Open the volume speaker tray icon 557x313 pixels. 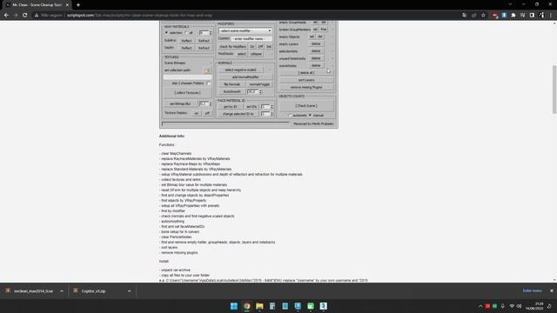519,306
